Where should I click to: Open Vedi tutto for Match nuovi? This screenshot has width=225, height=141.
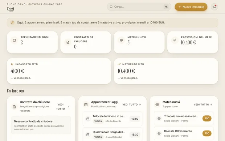pyautogui.click(x=203, y=104)
